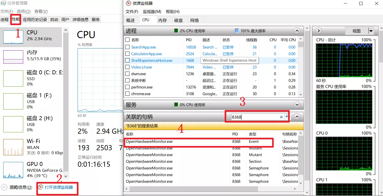Click the 打开资源监视器 gauge icon
Viewport: 383px width, 196px height.
tap(41, 187)
